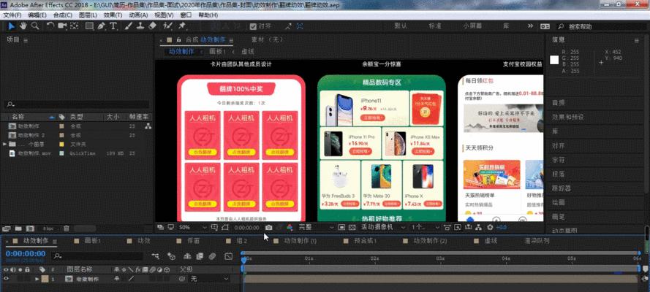Image resolution: width=650 pixels, height=292 pixels.
Task: Open the 字符 panel
Action: point(558,160)
